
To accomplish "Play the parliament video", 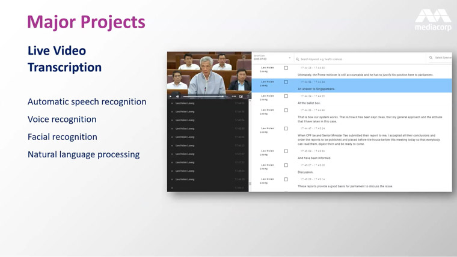I will [171, 96].
